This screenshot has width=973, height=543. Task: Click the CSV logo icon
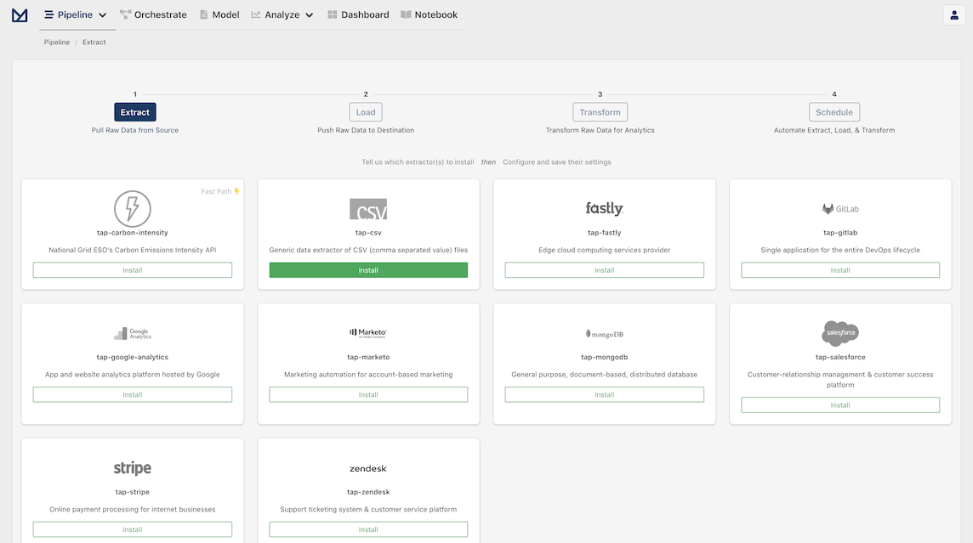[368, 209]
